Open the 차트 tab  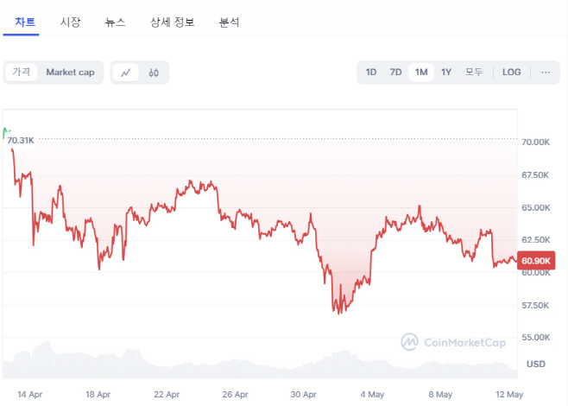pos(25,22)
